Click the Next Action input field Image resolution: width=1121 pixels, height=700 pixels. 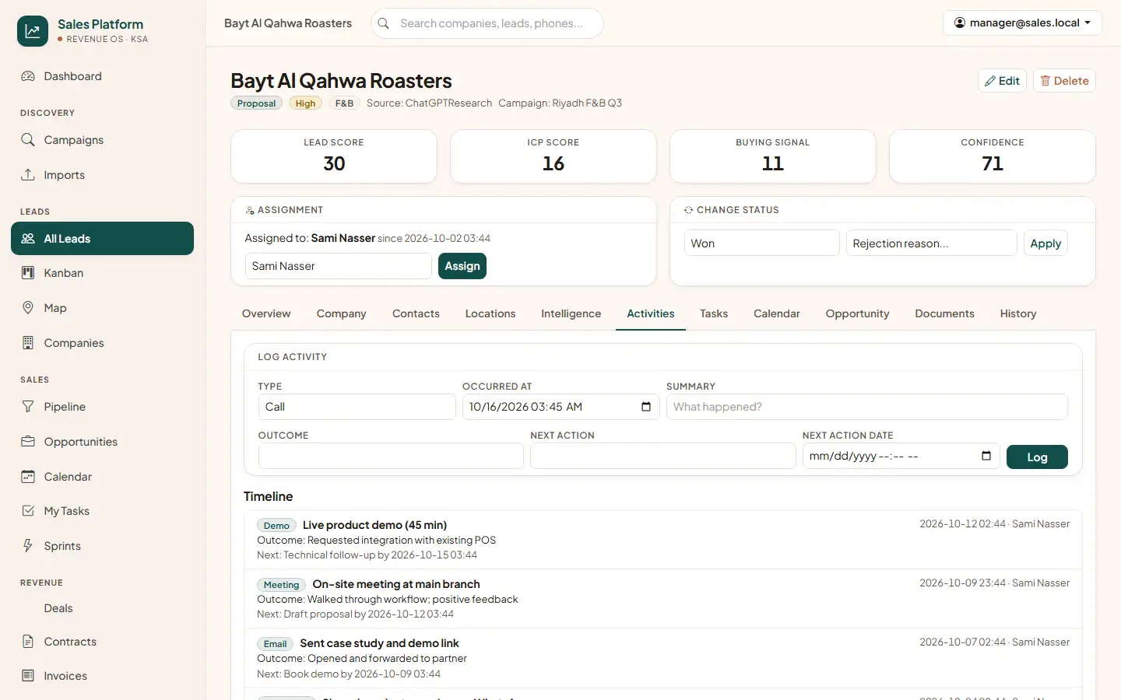[x=663, y=456]
